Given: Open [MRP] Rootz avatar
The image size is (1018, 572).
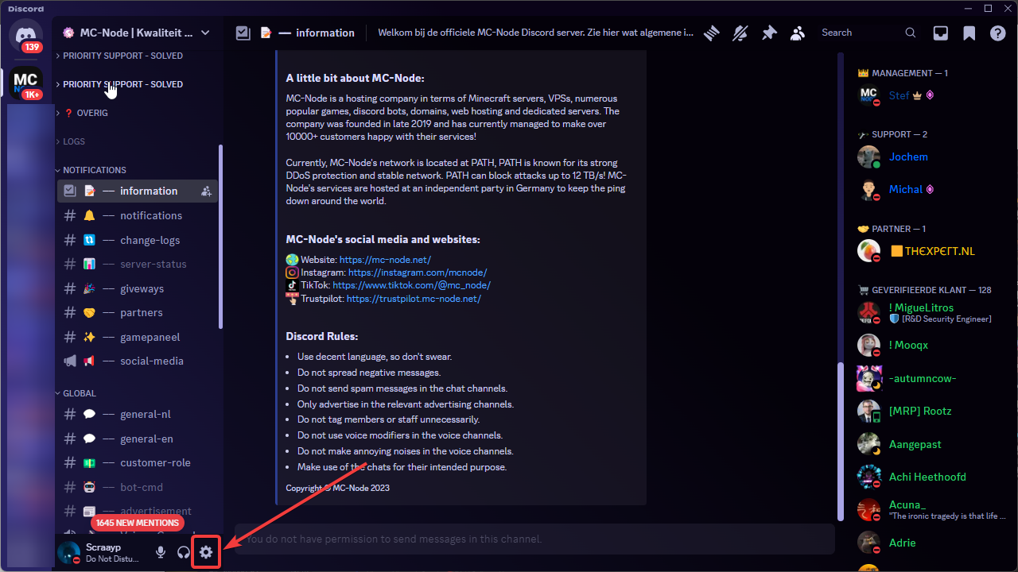Looking at the screenshot, I should pyautogui.click(x=868, y=411).
